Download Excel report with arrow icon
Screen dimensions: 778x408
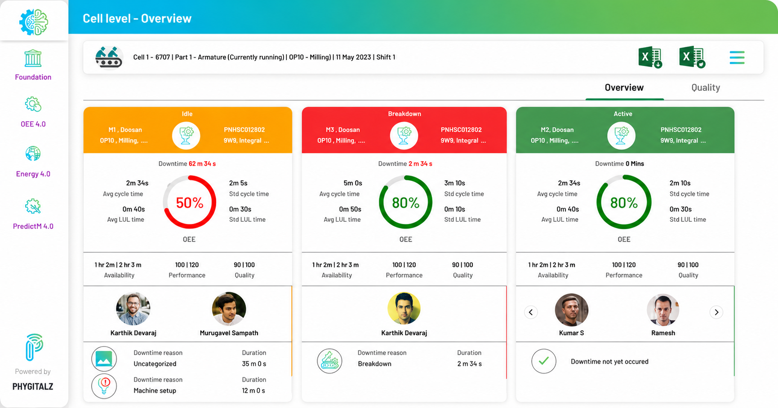(650, 57)
